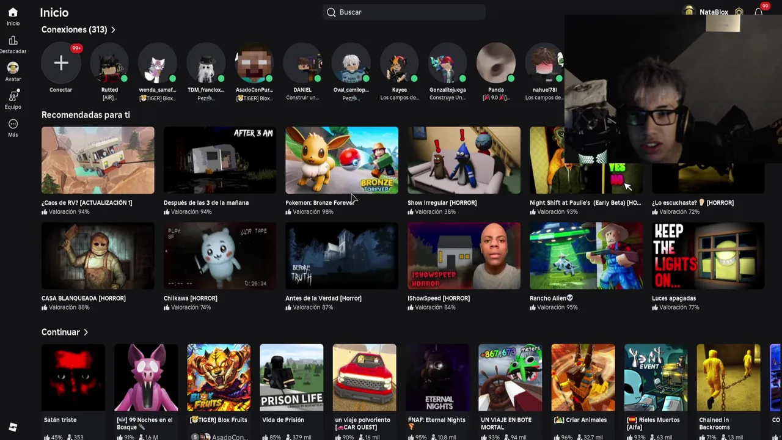The height and width of the screenshot is (440, 782).
Task: Open IShowSpeed [HORROR] thumbnail
Action: coord(464,255)
